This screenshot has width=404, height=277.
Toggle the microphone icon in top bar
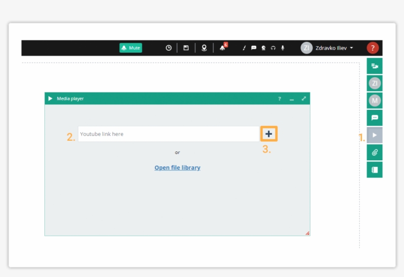[283, 48]
